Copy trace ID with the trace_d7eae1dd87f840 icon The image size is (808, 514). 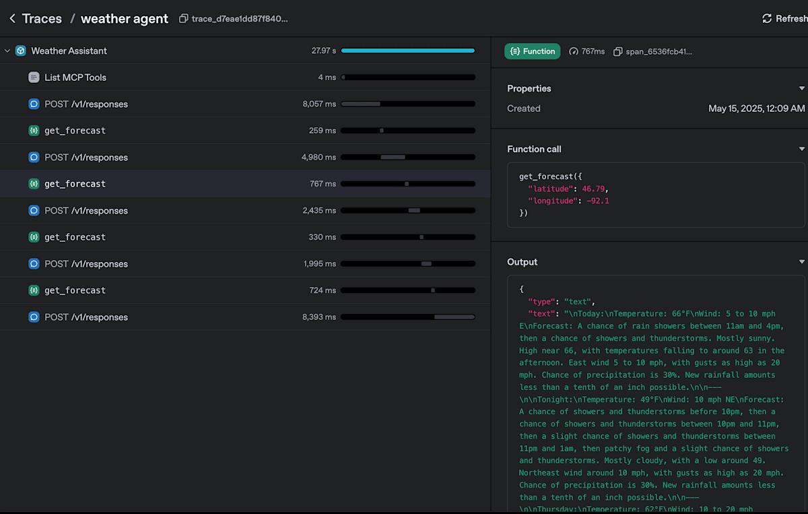(183, 19)
